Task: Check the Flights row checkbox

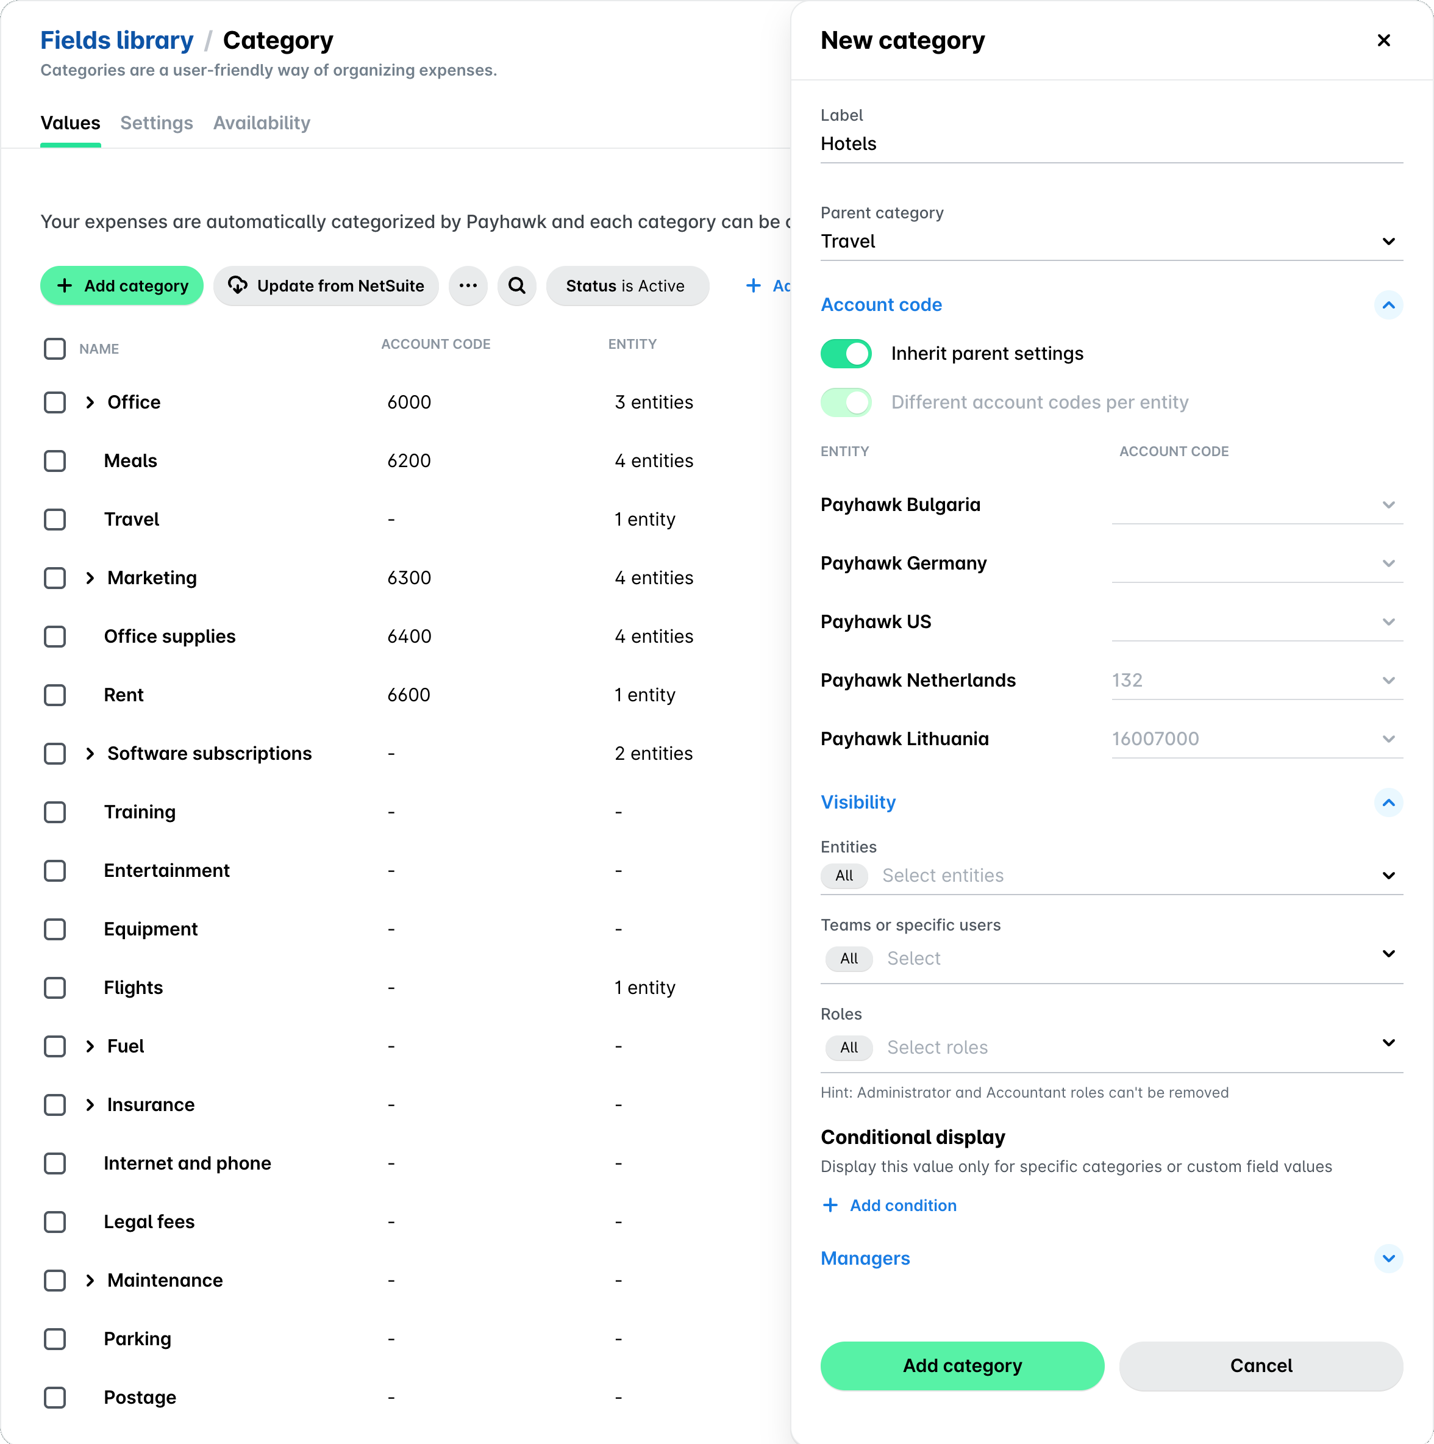Action: (54, 987)
